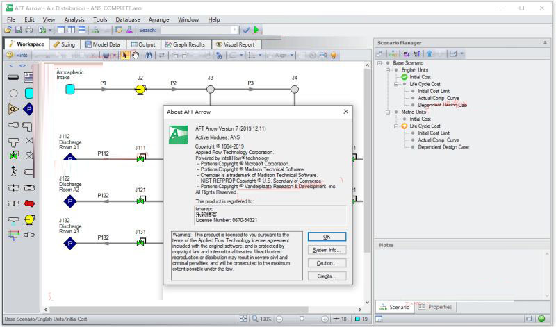
Task: Click blue up arrow in Scenario Manager toolbar
Action: [430, 54]
